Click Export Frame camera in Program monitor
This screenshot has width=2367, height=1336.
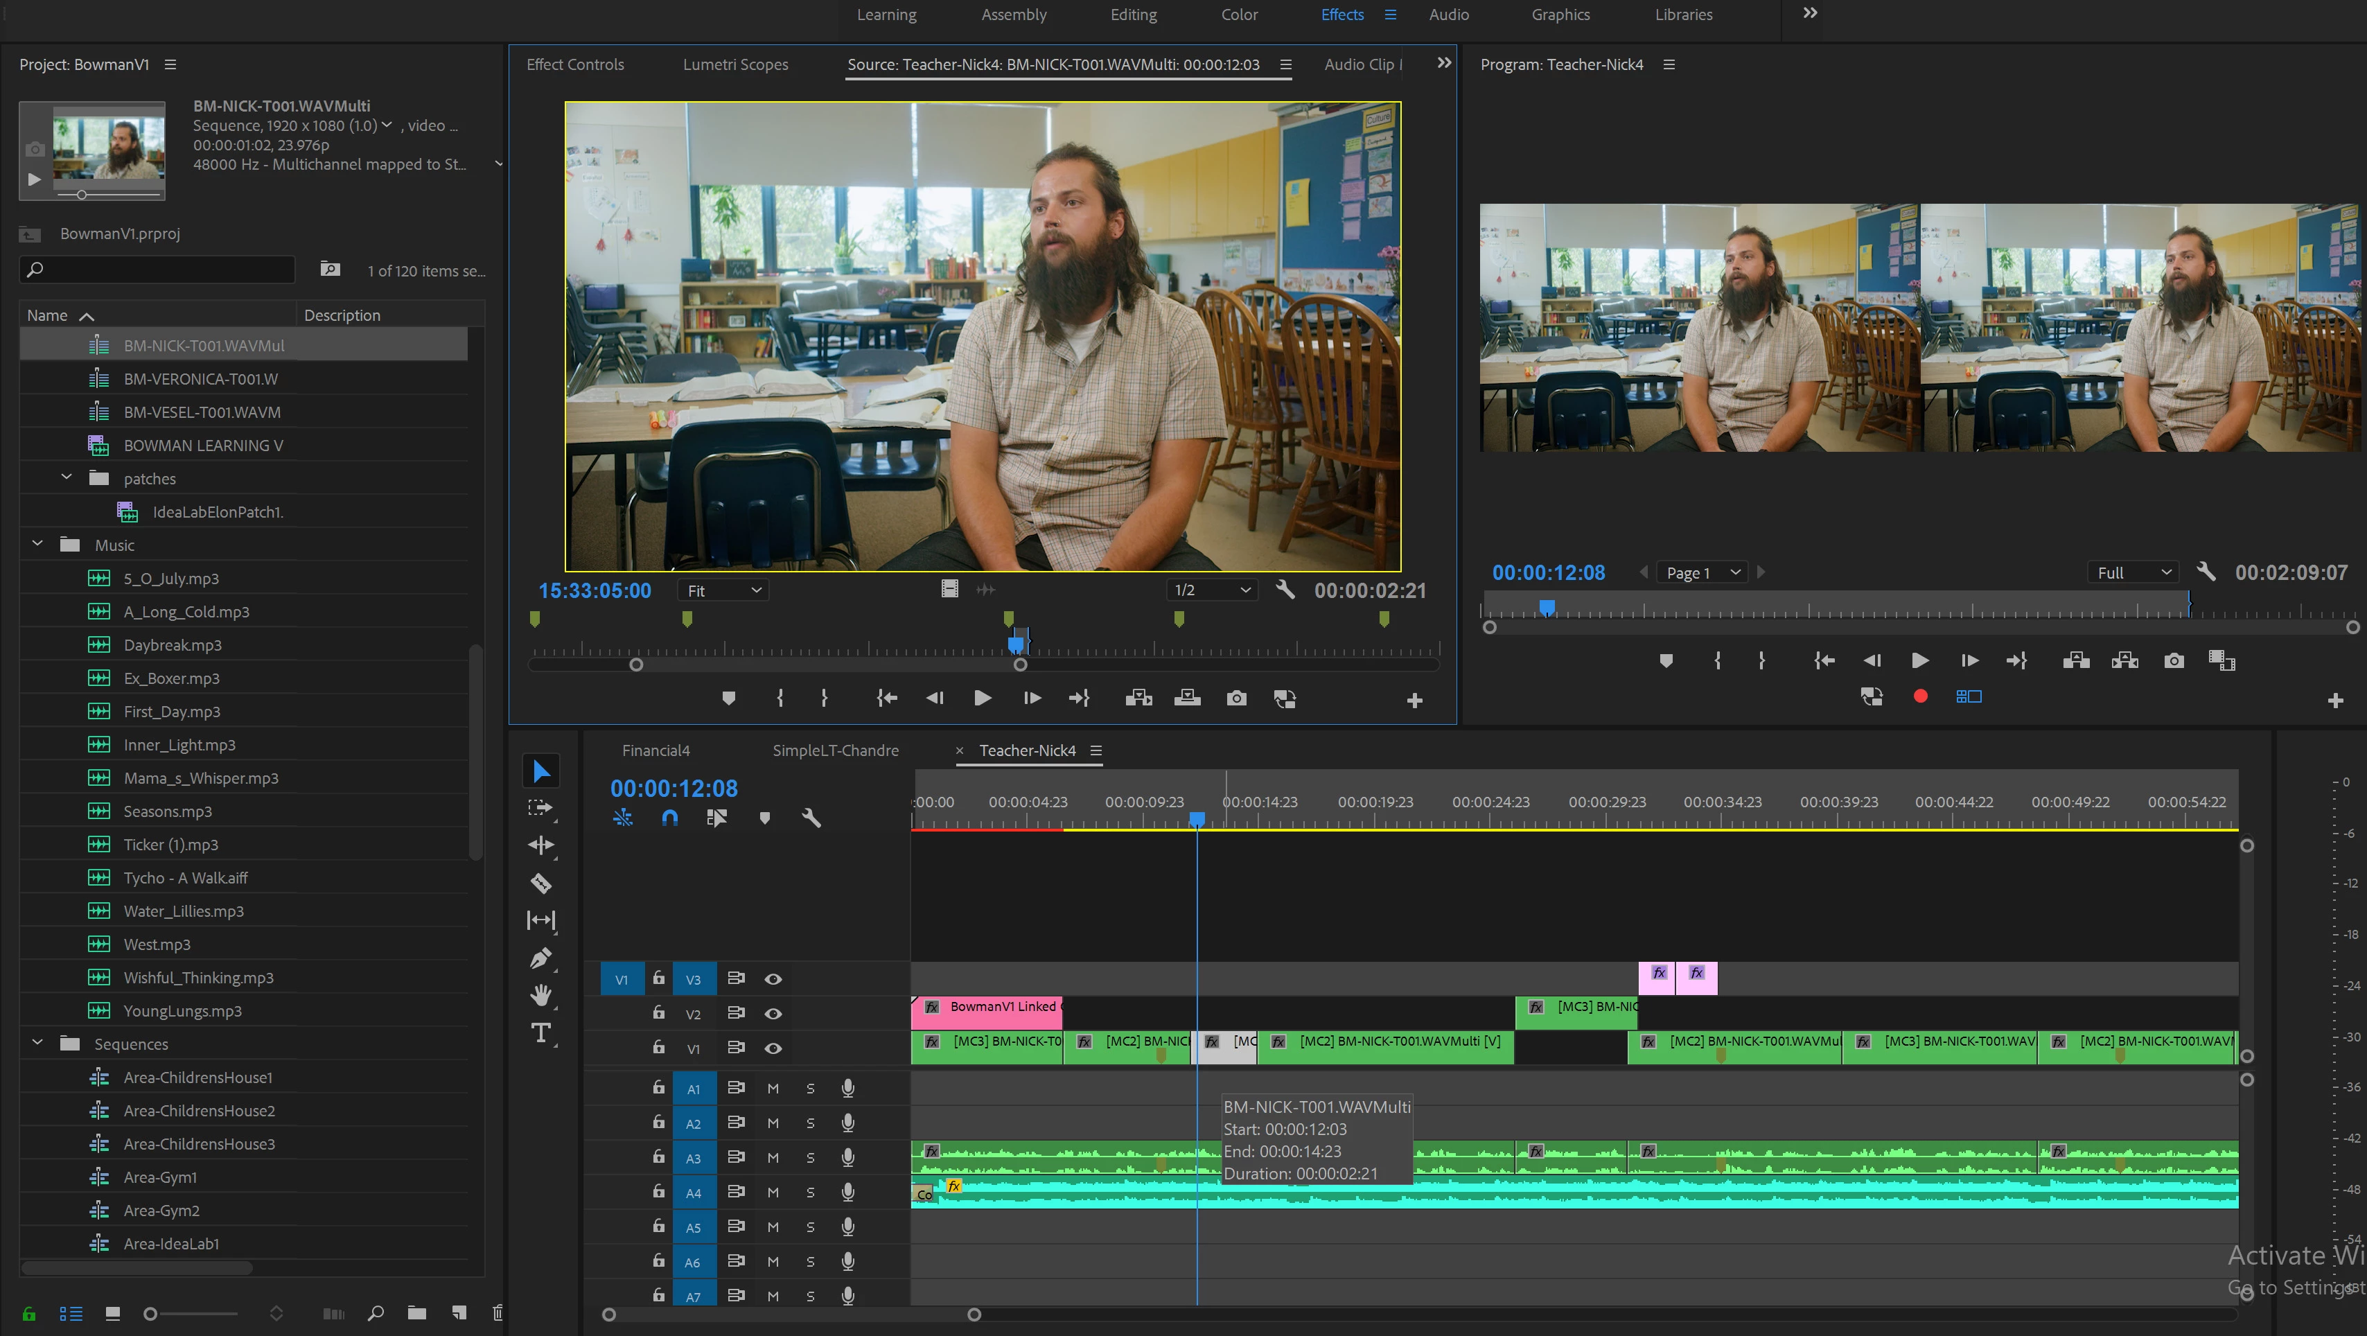point(2173,660)
